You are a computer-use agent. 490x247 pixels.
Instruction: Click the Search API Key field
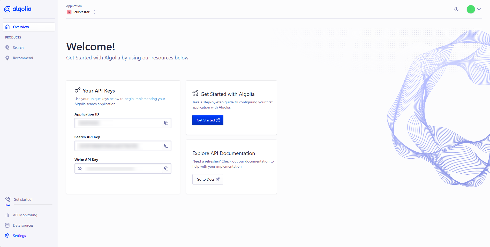(119, 146)
